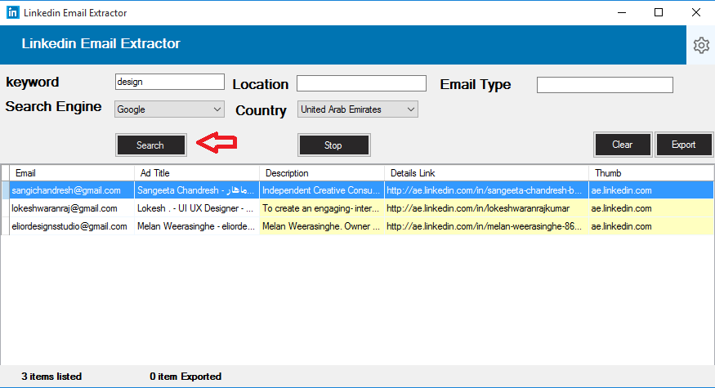The height and width of the screenshot is (388, 715).
Task: Close the Linkedin Email Extractor window
Action: pos(696,12)
